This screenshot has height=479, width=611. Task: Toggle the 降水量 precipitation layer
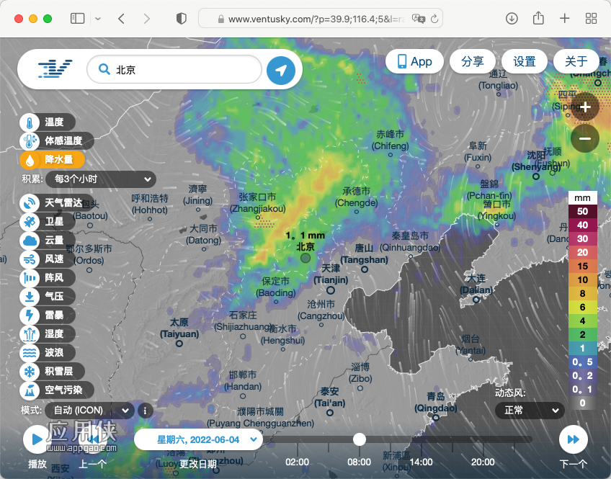pyautogui.click(x=52, y=160)
